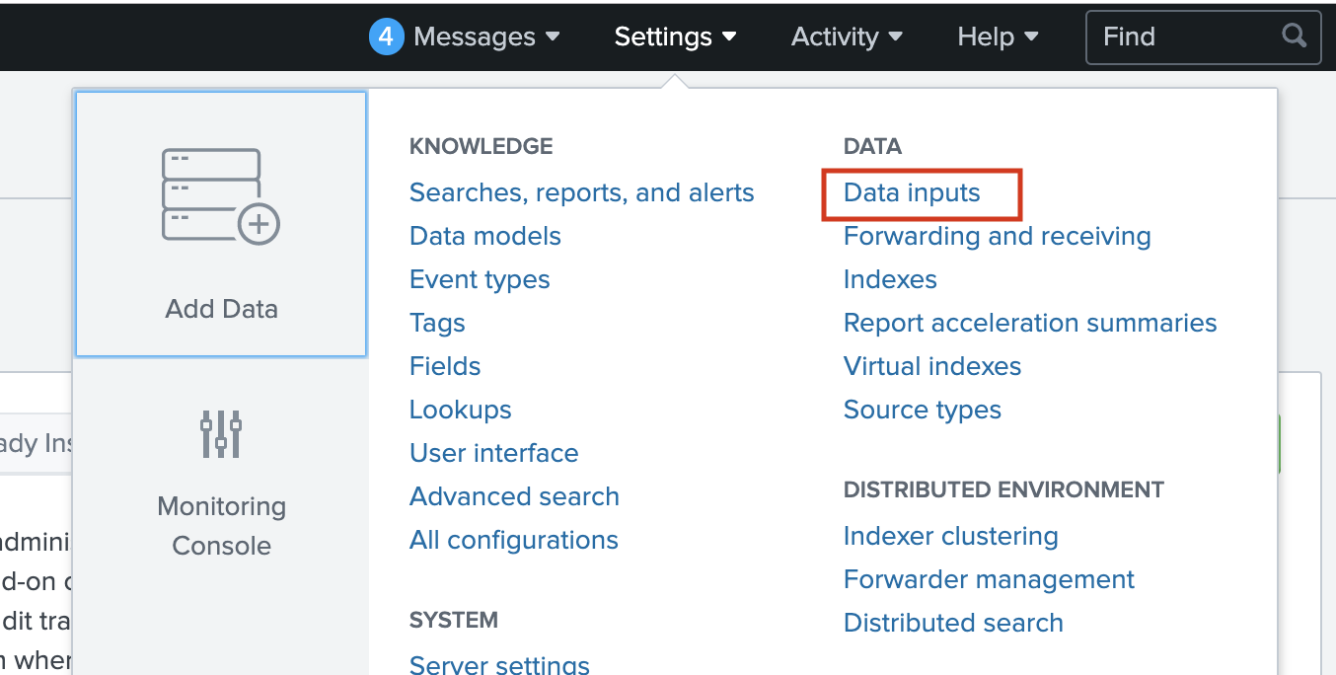Open Monitoring Console sliders icon
The width and height of the screenshot is (1336, 675).
click(x=221, y=433)
